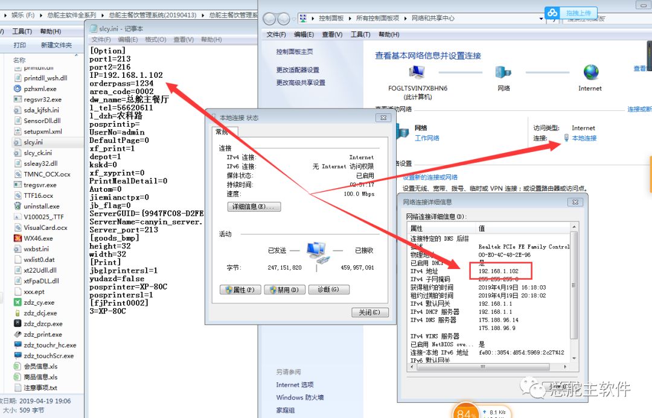Select the zdz_print.exe file icon
The image size is (652, 418).
click(x=18, y=334)
